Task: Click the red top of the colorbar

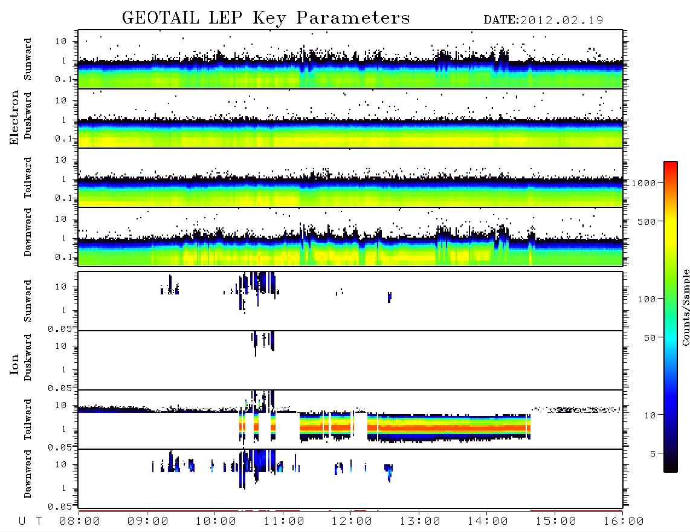Action: click(670, 166)
